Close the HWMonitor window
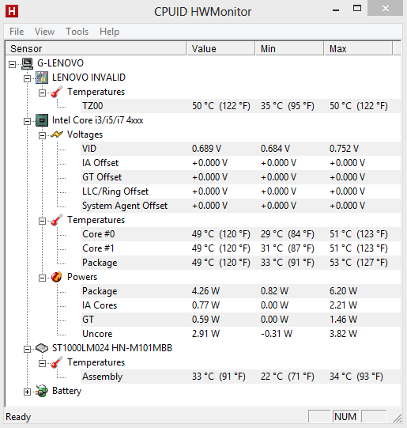Image resolution: width=407 pixels, height=428 pixels. (385, 8)
